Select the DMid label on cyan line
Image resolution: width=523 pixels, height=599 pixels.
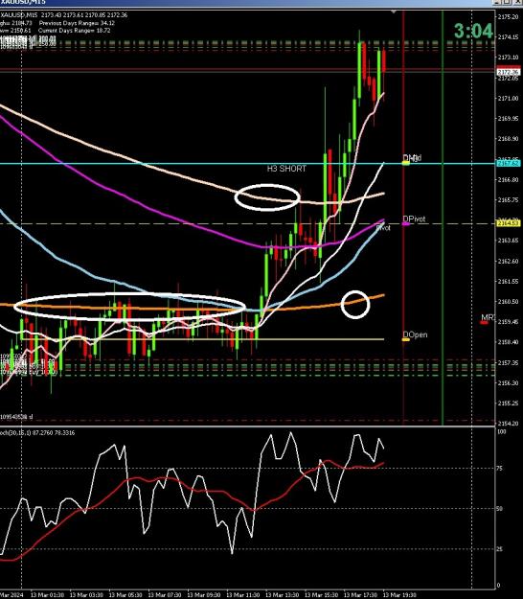(x=412, y=158)
